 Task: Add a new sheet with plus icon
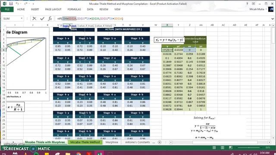[160, 143]
